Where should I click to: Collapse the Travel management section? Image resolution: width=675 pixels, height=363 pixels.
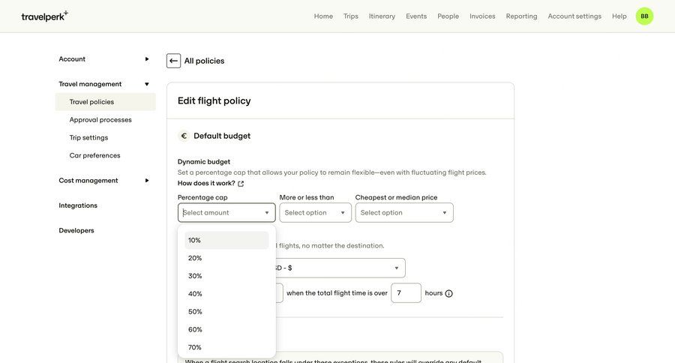point(147,84)
